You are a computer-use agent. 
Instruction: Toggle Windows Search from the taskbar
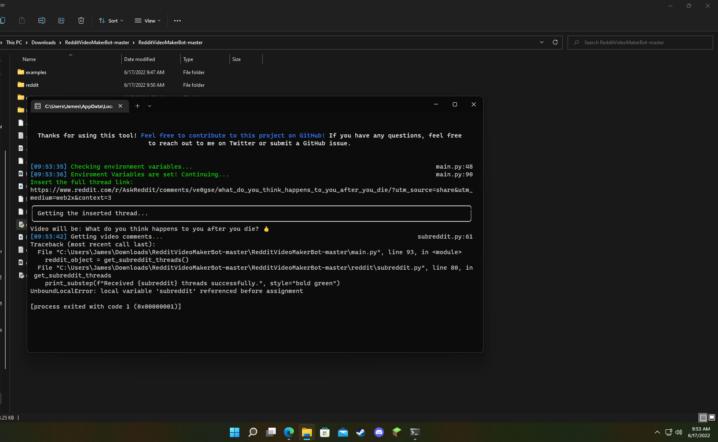click(252, 432)
